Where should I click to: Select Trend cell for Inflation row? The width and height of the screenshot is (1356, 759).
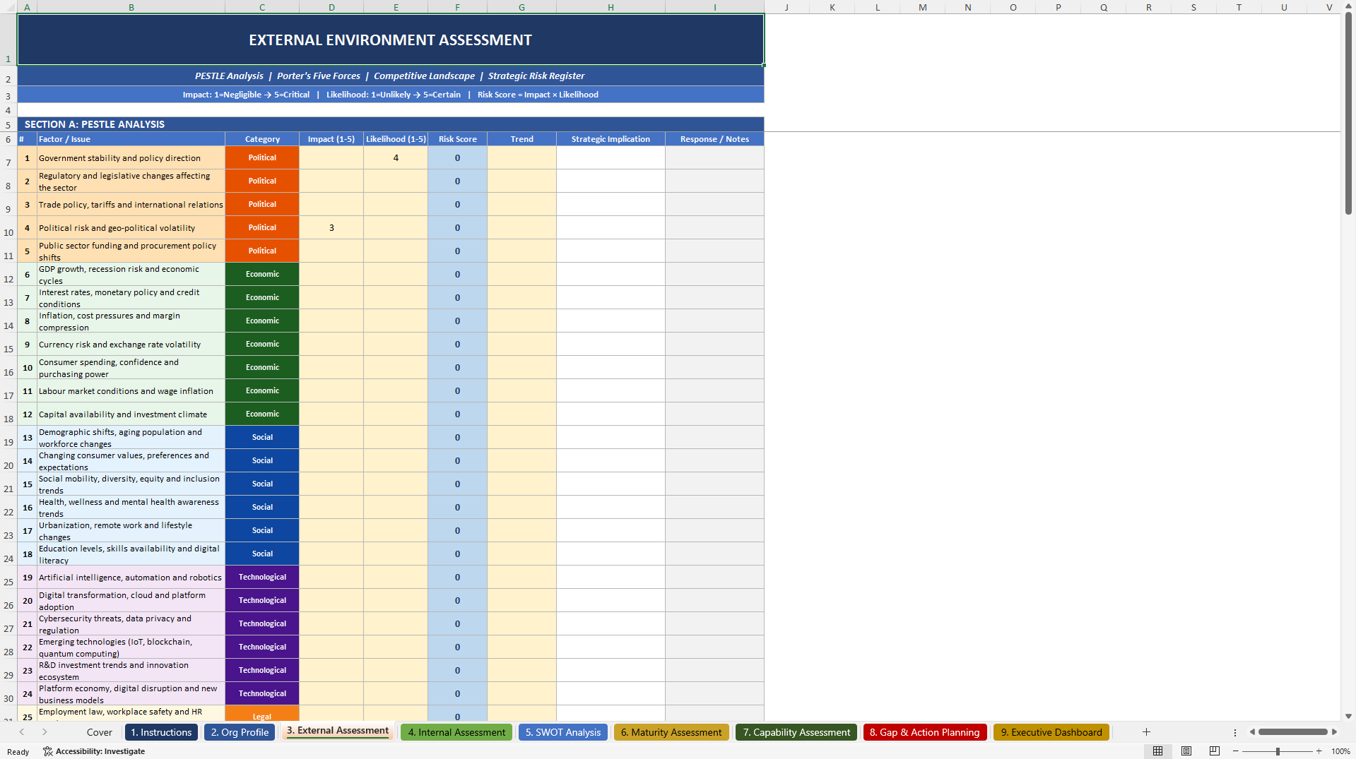point(521,321)
